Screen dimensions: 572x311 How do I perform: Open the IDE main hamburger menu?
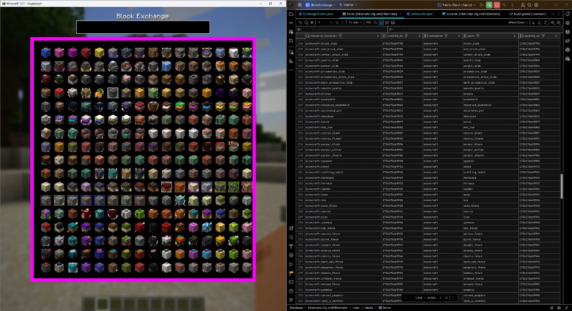[x=300, y=5]
